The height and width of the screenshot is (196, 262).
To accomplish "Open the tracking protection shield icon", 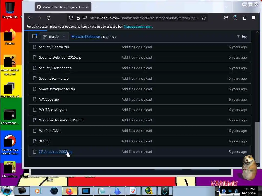I will (x=71, y=18).
